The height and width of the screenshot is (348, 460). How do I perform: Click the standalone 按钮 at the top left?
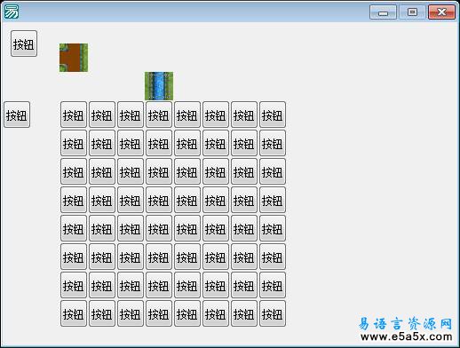coord(24,43)
